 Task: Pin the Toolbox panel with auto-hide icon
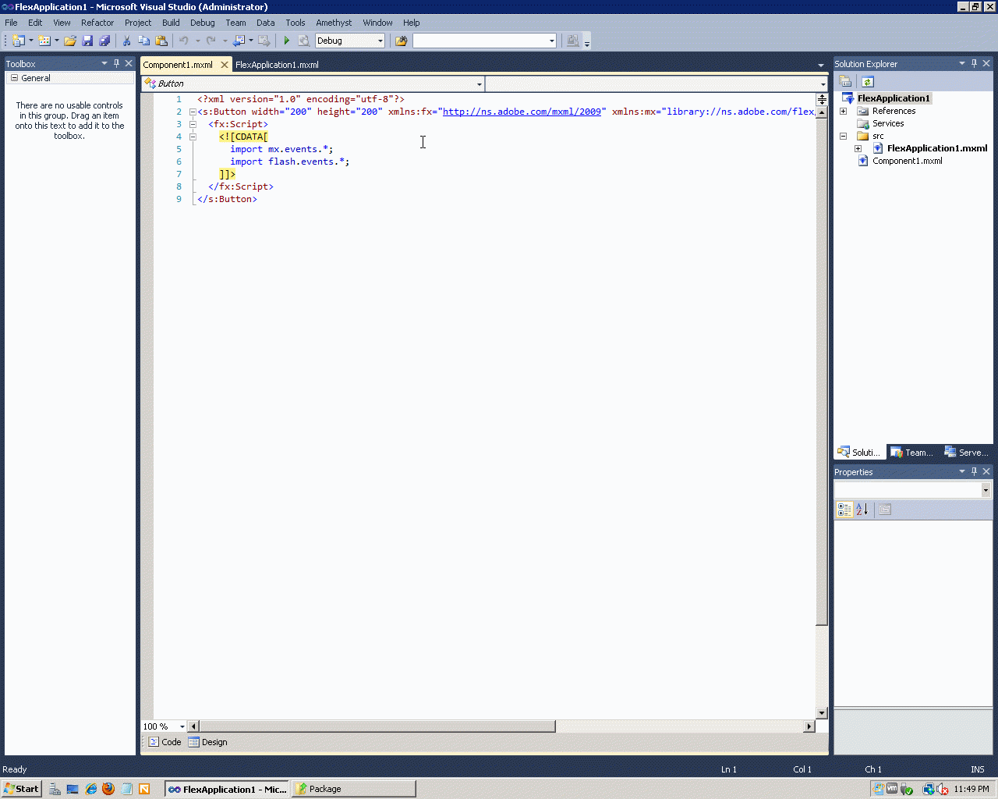(117, 63)
